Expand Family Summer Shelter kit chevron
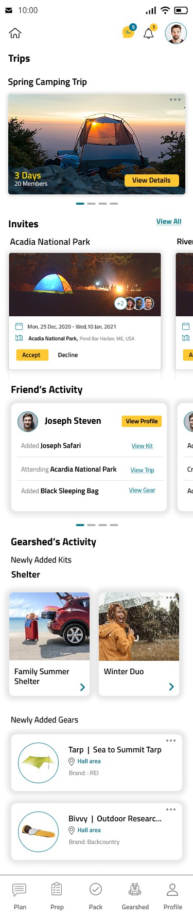Viewport: 193px width, 919px height. 82,687
